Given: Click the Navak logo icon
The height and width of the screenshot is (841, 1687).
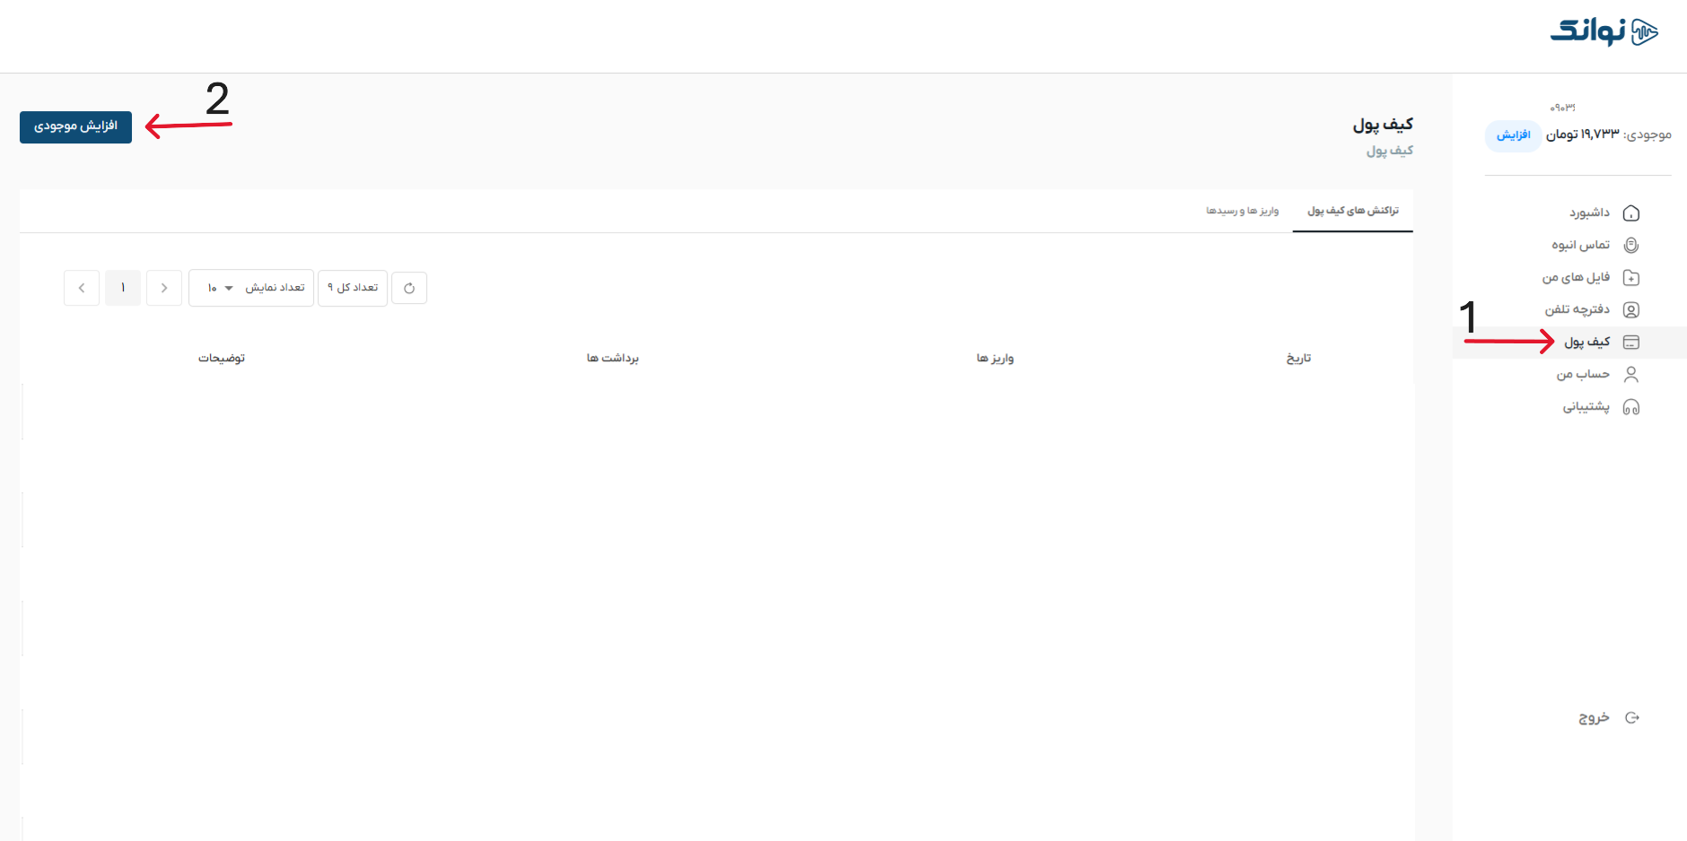Looking at the screenshot, I should (1644, 32).
